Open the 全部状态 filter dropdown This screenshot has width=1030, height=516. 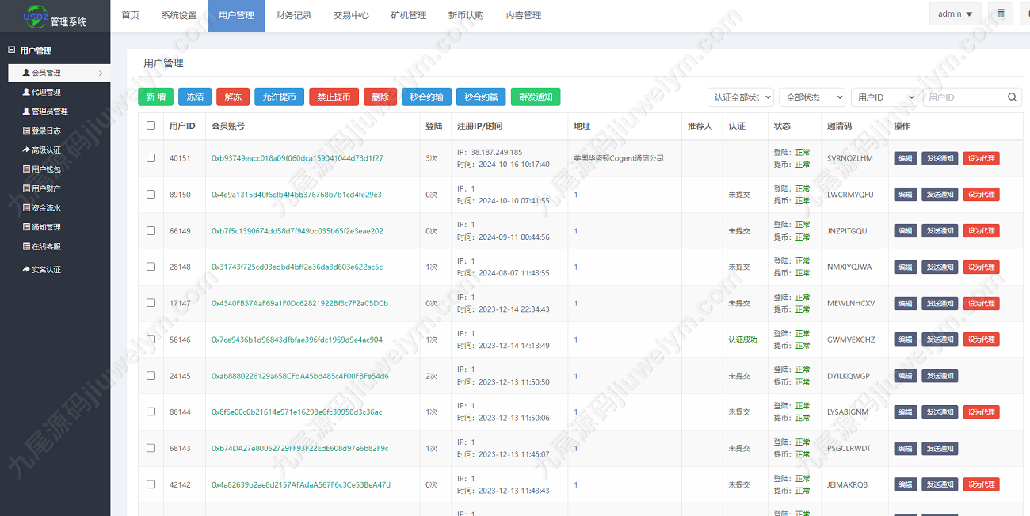(x=812, y=97)
